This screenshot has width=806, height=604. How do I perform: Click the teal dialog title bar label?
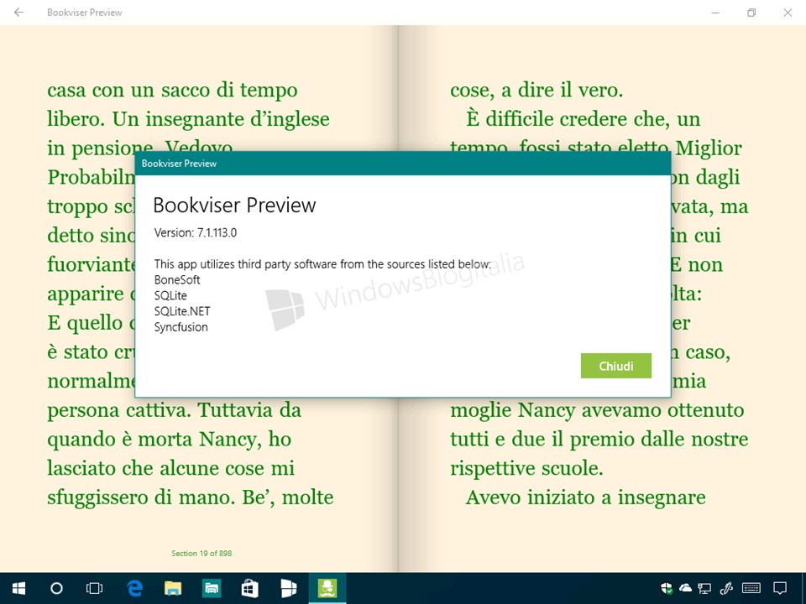pos(179,164)
